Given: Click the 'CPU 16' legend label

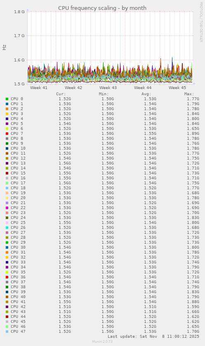Looking at the screenshot, I should pyautogui.click(x=18, y=178).
